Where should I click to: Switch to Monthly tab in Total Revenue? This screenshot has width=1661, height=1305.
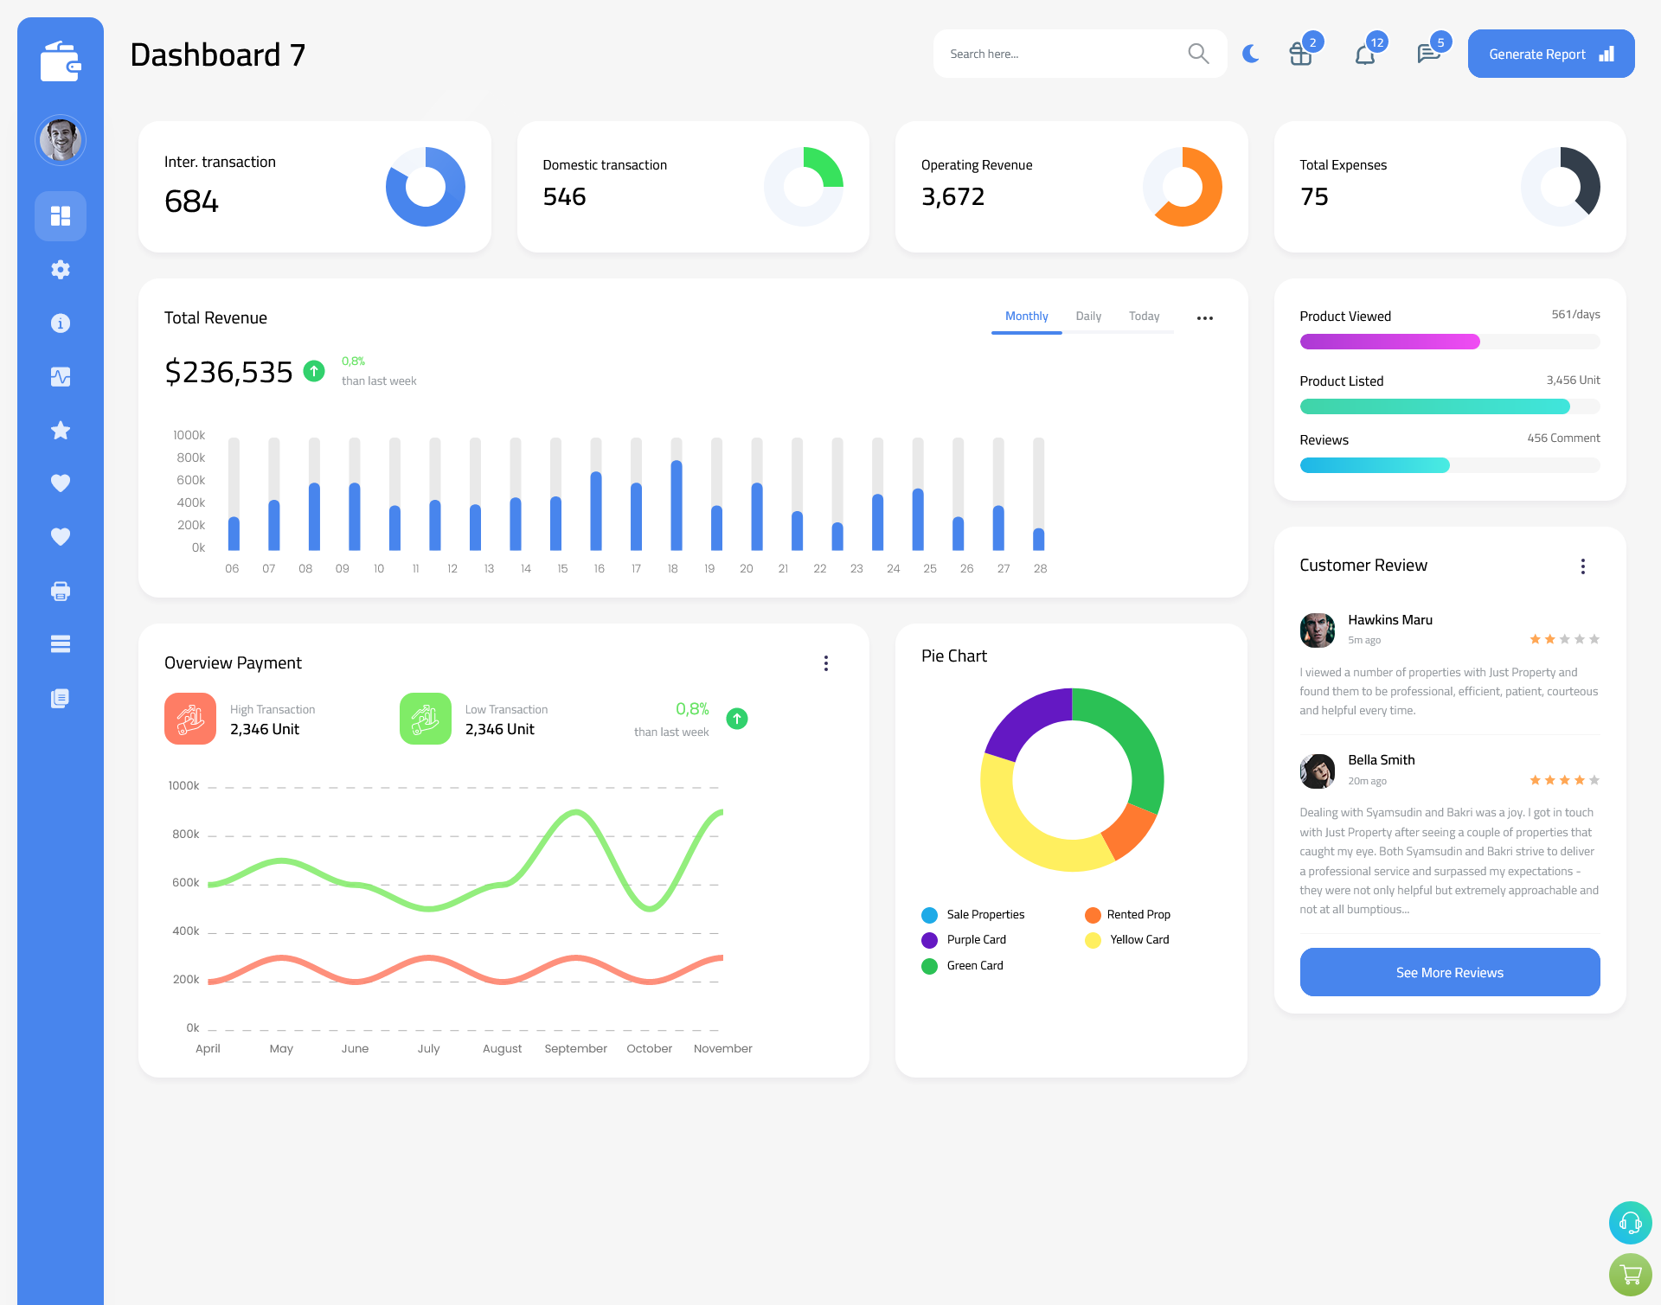[x=1026, y=317]
